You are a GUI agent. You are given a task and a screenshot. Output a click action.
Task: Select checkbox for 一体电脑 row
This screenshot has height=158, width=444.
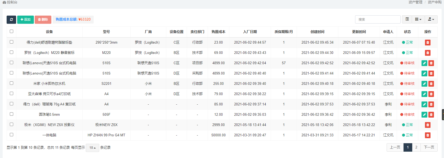11,134
